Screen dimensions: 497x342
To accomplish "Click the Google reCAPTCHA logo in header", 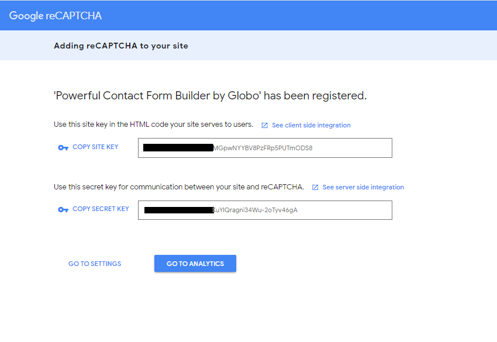I will pyautogui.click(x=56, y=16).
